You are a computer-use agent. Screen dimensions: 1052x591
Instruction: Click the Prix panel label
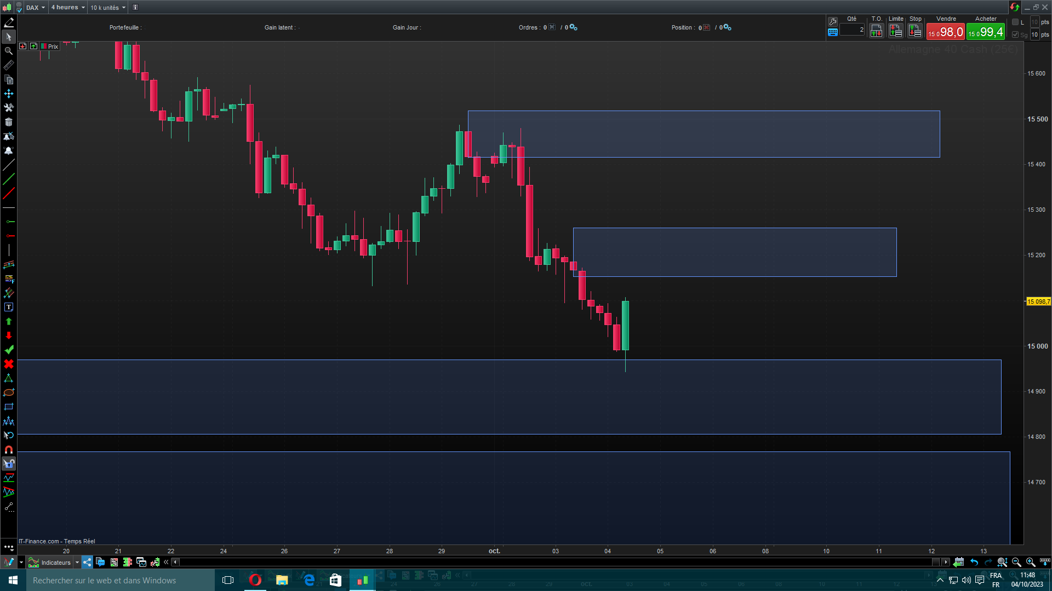click(x=53, y=47)
